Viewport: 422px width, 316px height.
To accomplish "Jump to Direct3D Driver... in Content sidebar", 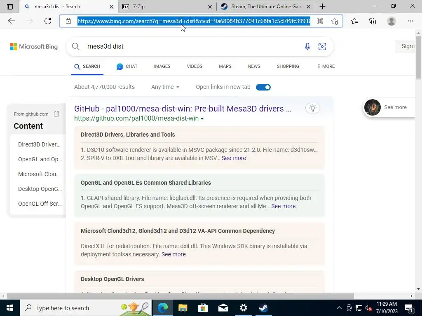I will [39, 144].
